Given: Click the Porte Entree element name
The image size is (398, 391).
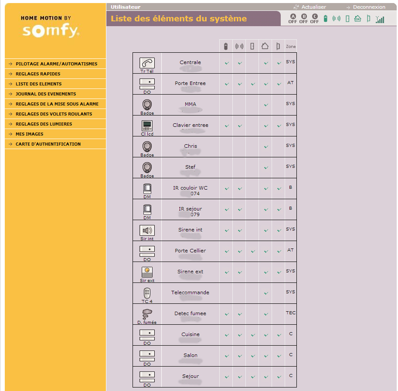Looking at the screenshot, I should (x=190, y=83).
